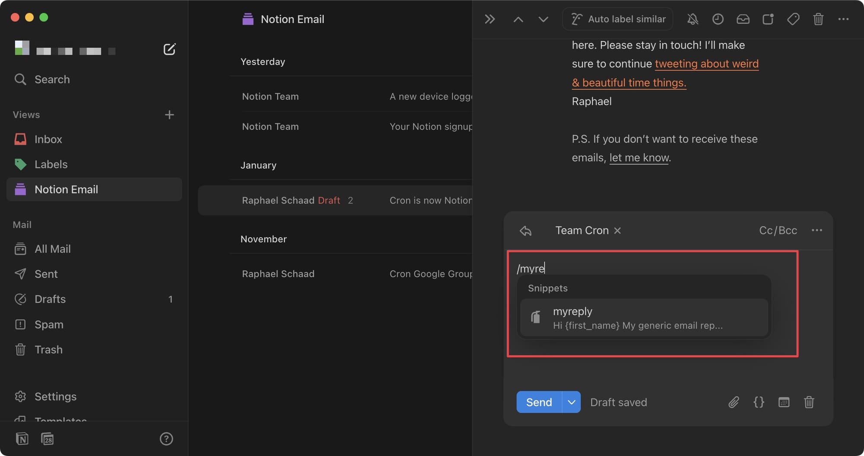This screenshot has height=456, width=864.
Task: Click the label tag icon
Action: 793,19
